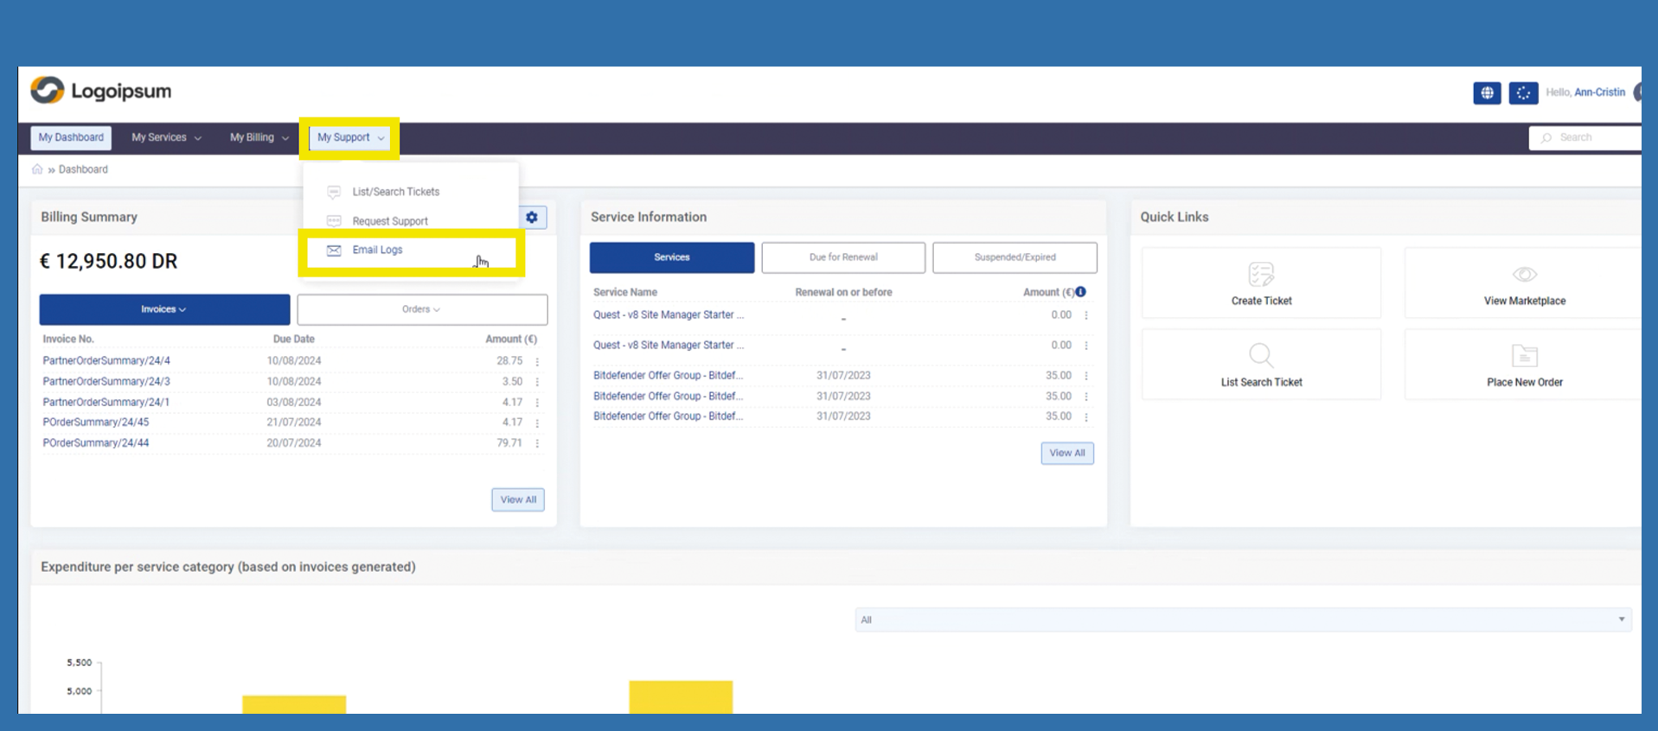Click the Create Ticket quick link icon

pyautogui.click(x=1260, y=275)
